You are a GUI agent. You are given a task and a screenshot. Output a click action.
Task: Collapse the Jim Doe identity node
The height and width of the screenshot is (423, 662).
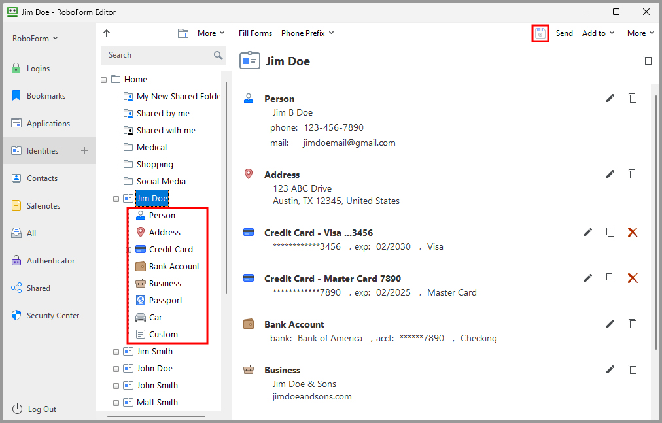(116, 199)
